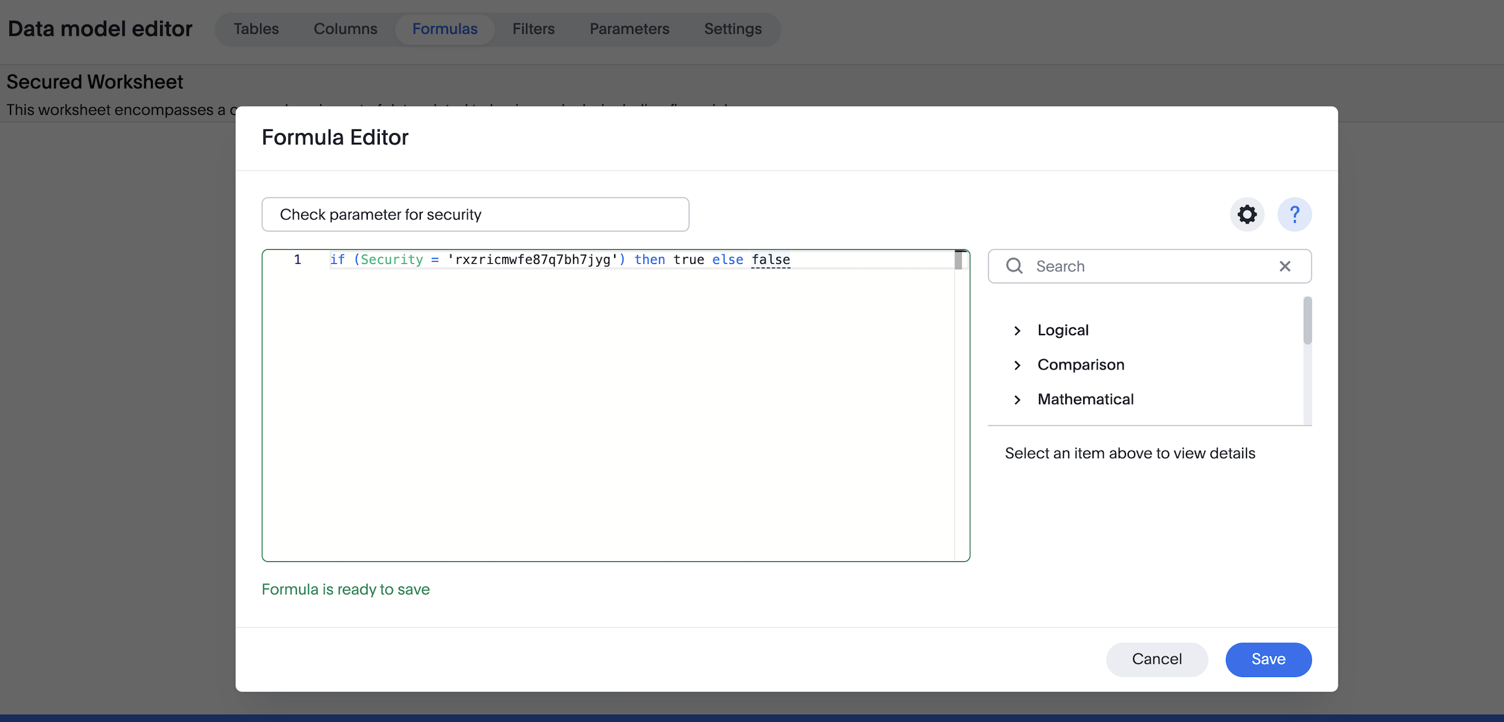Open the Settings tab

click(732, 28)
